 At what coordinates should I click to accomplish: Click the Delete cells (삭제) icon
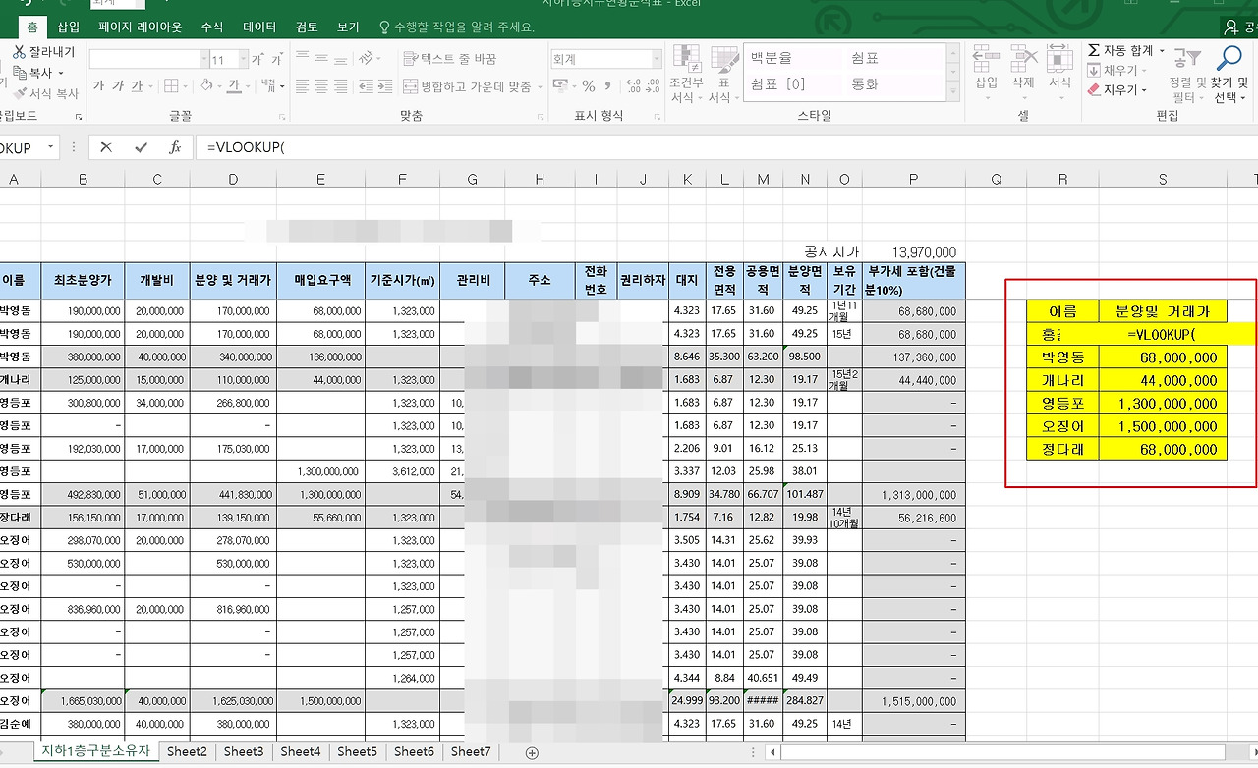click(1023, 61)
